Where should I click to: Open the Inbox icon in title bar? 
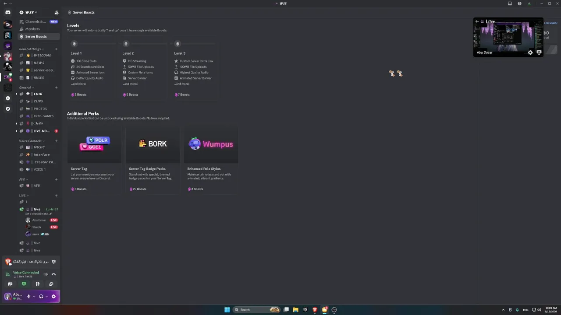(510, 3)
